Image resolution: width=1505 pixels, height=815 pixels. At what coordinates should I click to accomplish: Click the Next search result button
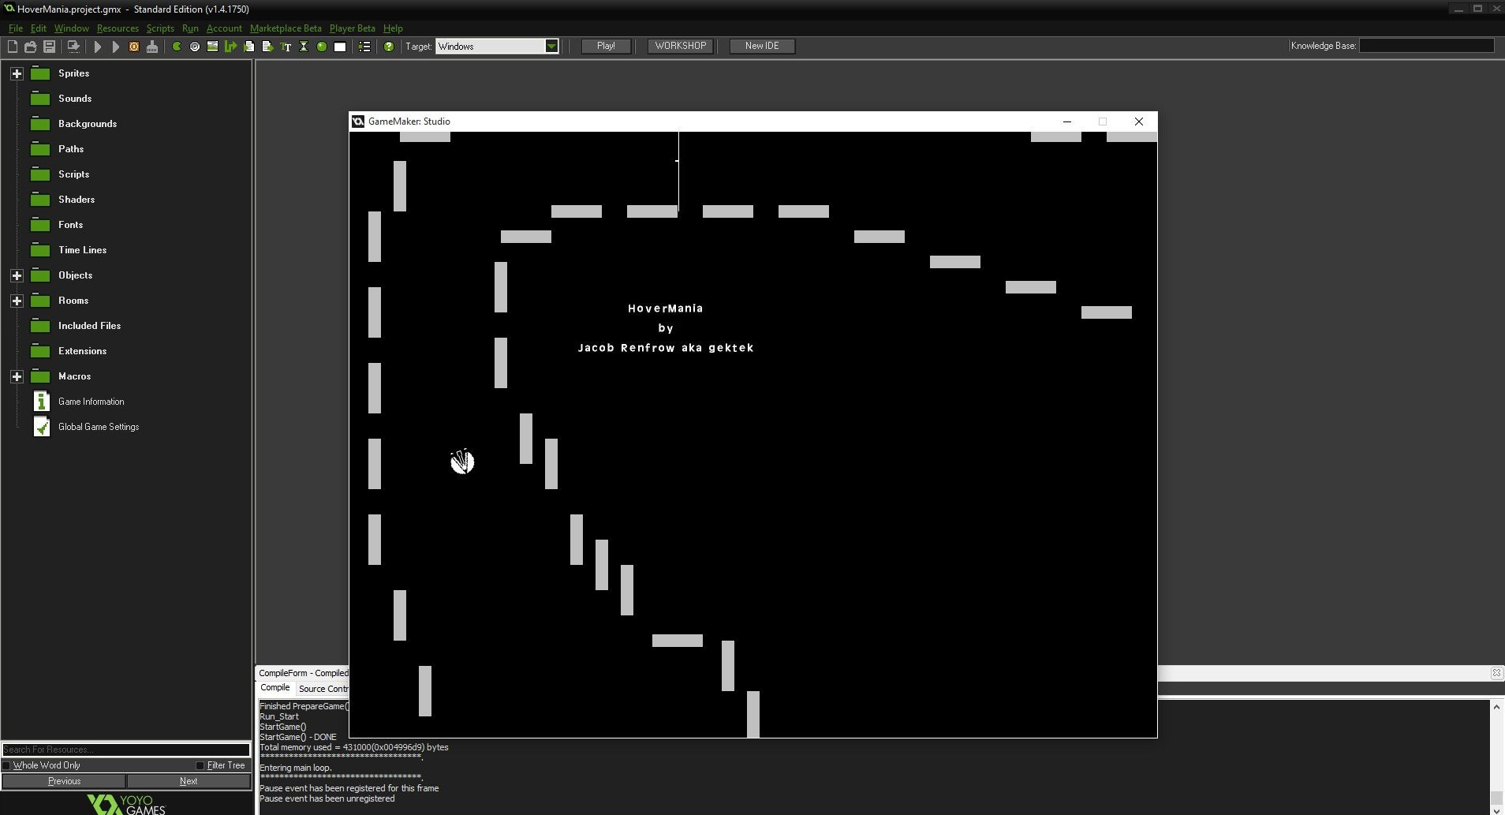189,781
